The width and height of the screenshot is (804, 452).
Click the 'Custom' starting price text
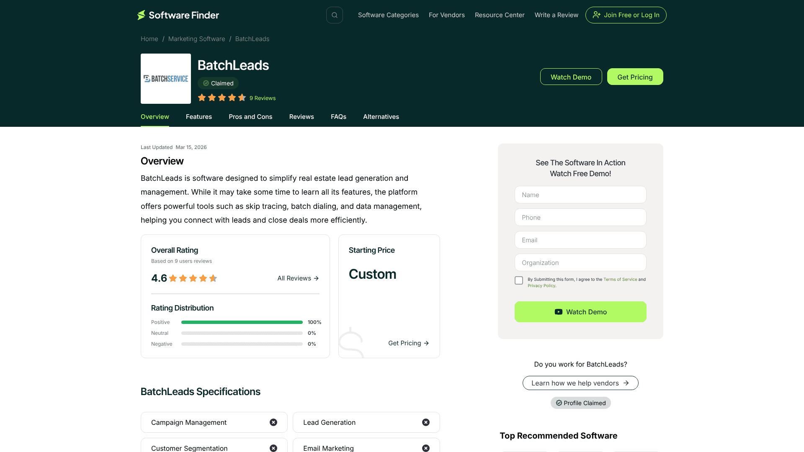pos(372,274)
